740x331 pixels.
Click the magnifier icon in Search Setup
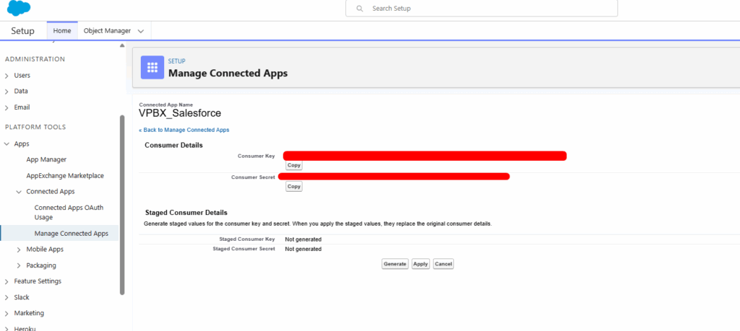pyautogui.click(x=360, y=9)
